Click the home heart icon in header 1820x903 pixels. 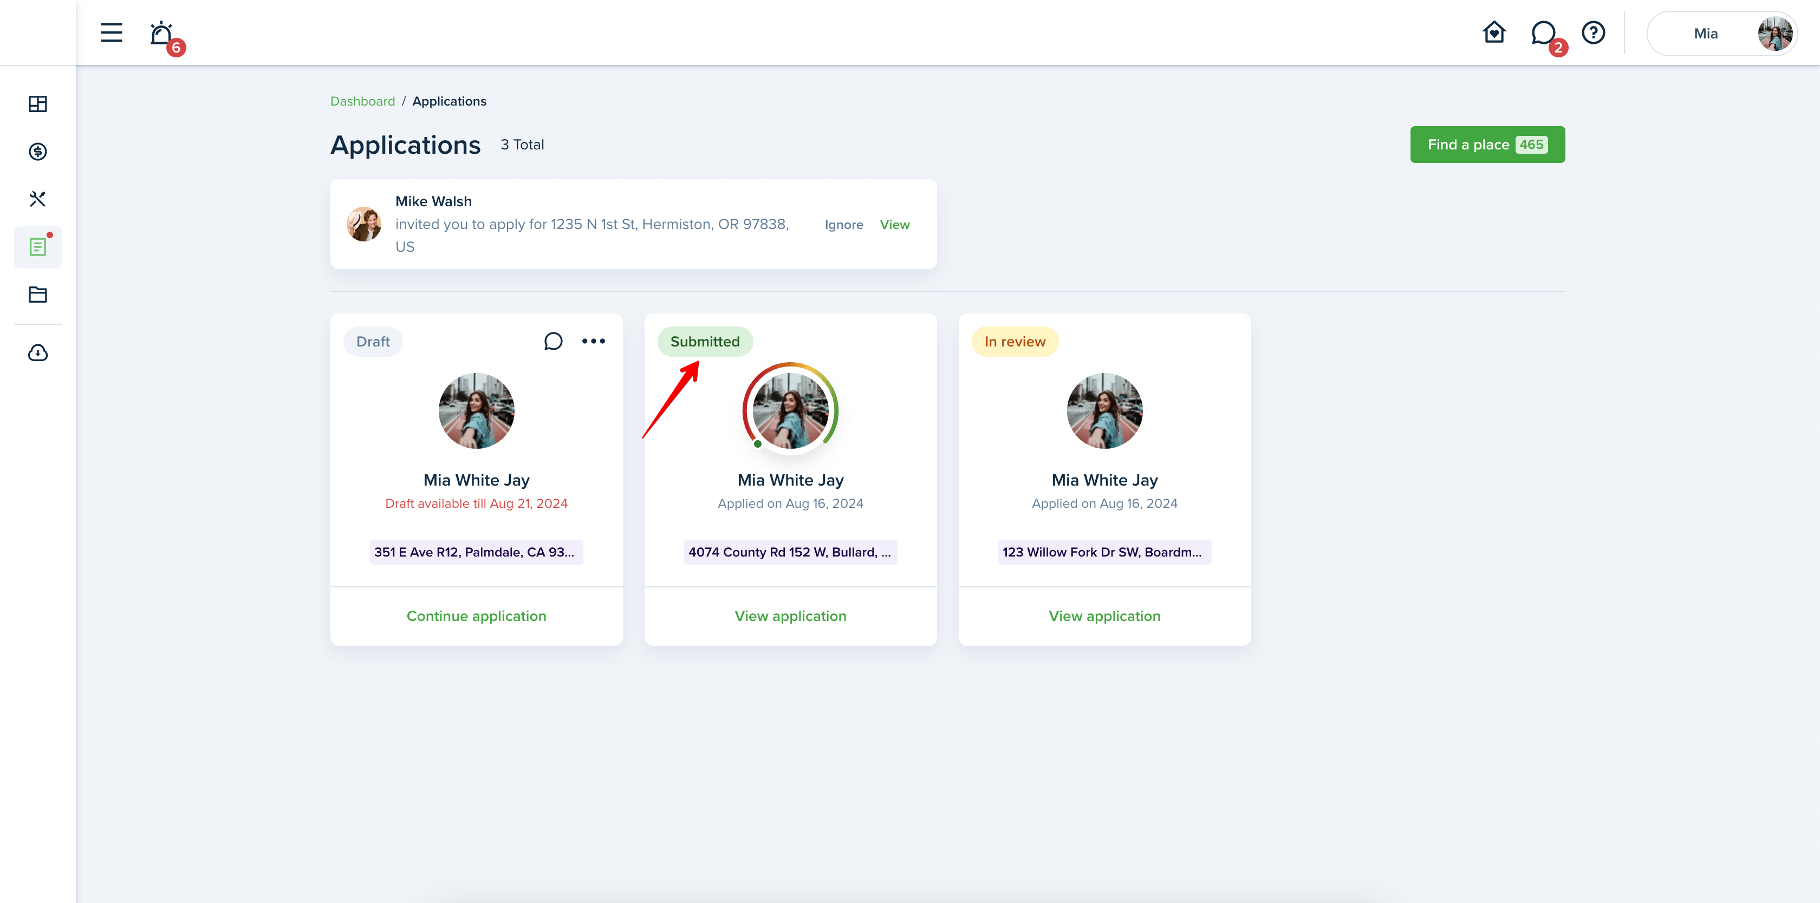(x=1493, y=32)
